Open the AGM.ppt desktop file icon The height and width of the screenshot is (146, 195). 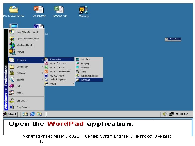tap(39, 9)
